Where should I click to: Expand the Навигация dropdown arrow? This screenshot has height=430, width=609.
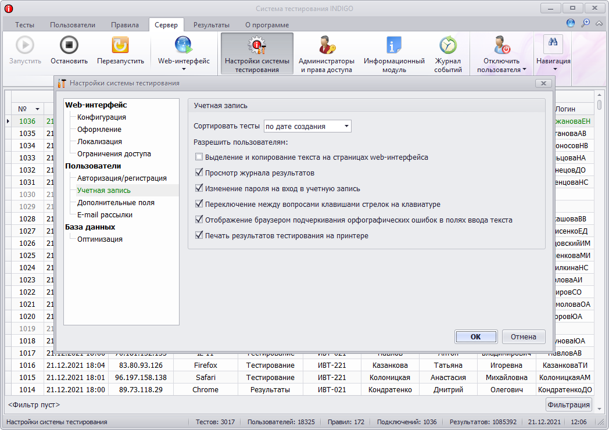tap(554, 70)
